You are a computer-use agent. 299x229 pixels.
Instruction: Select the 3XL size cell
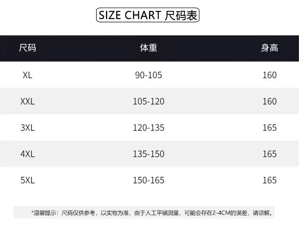click(28, 128)
